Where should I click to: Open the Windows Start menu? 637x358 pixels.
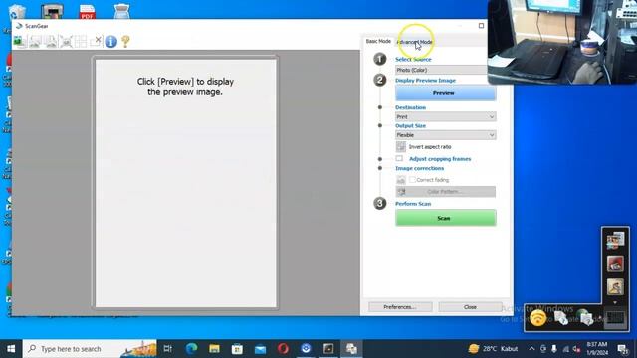[11, 349]
